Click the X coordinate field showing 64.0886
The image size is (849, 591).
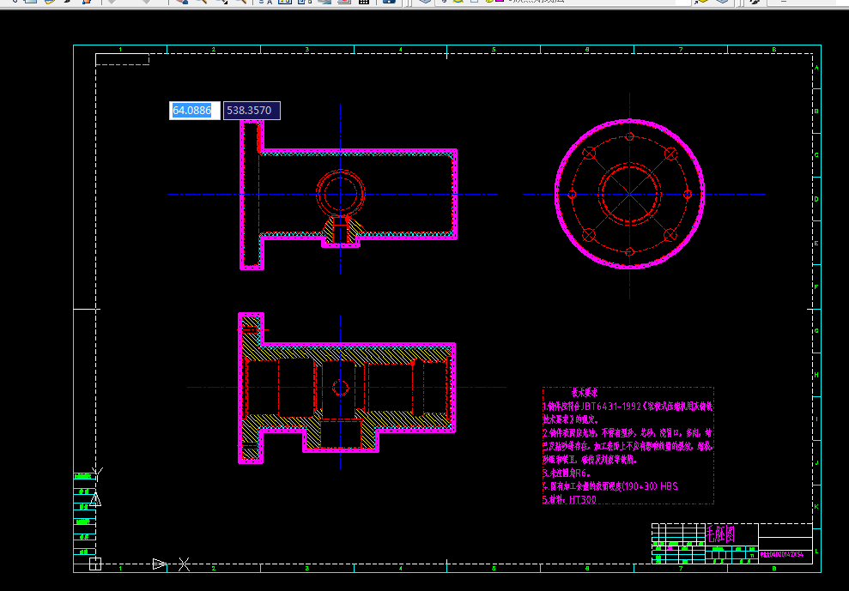[x=194, y=111]
